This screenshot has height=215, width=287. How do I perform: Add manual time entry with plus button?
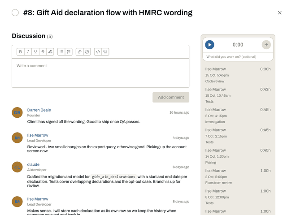click(x=266, y=45)
